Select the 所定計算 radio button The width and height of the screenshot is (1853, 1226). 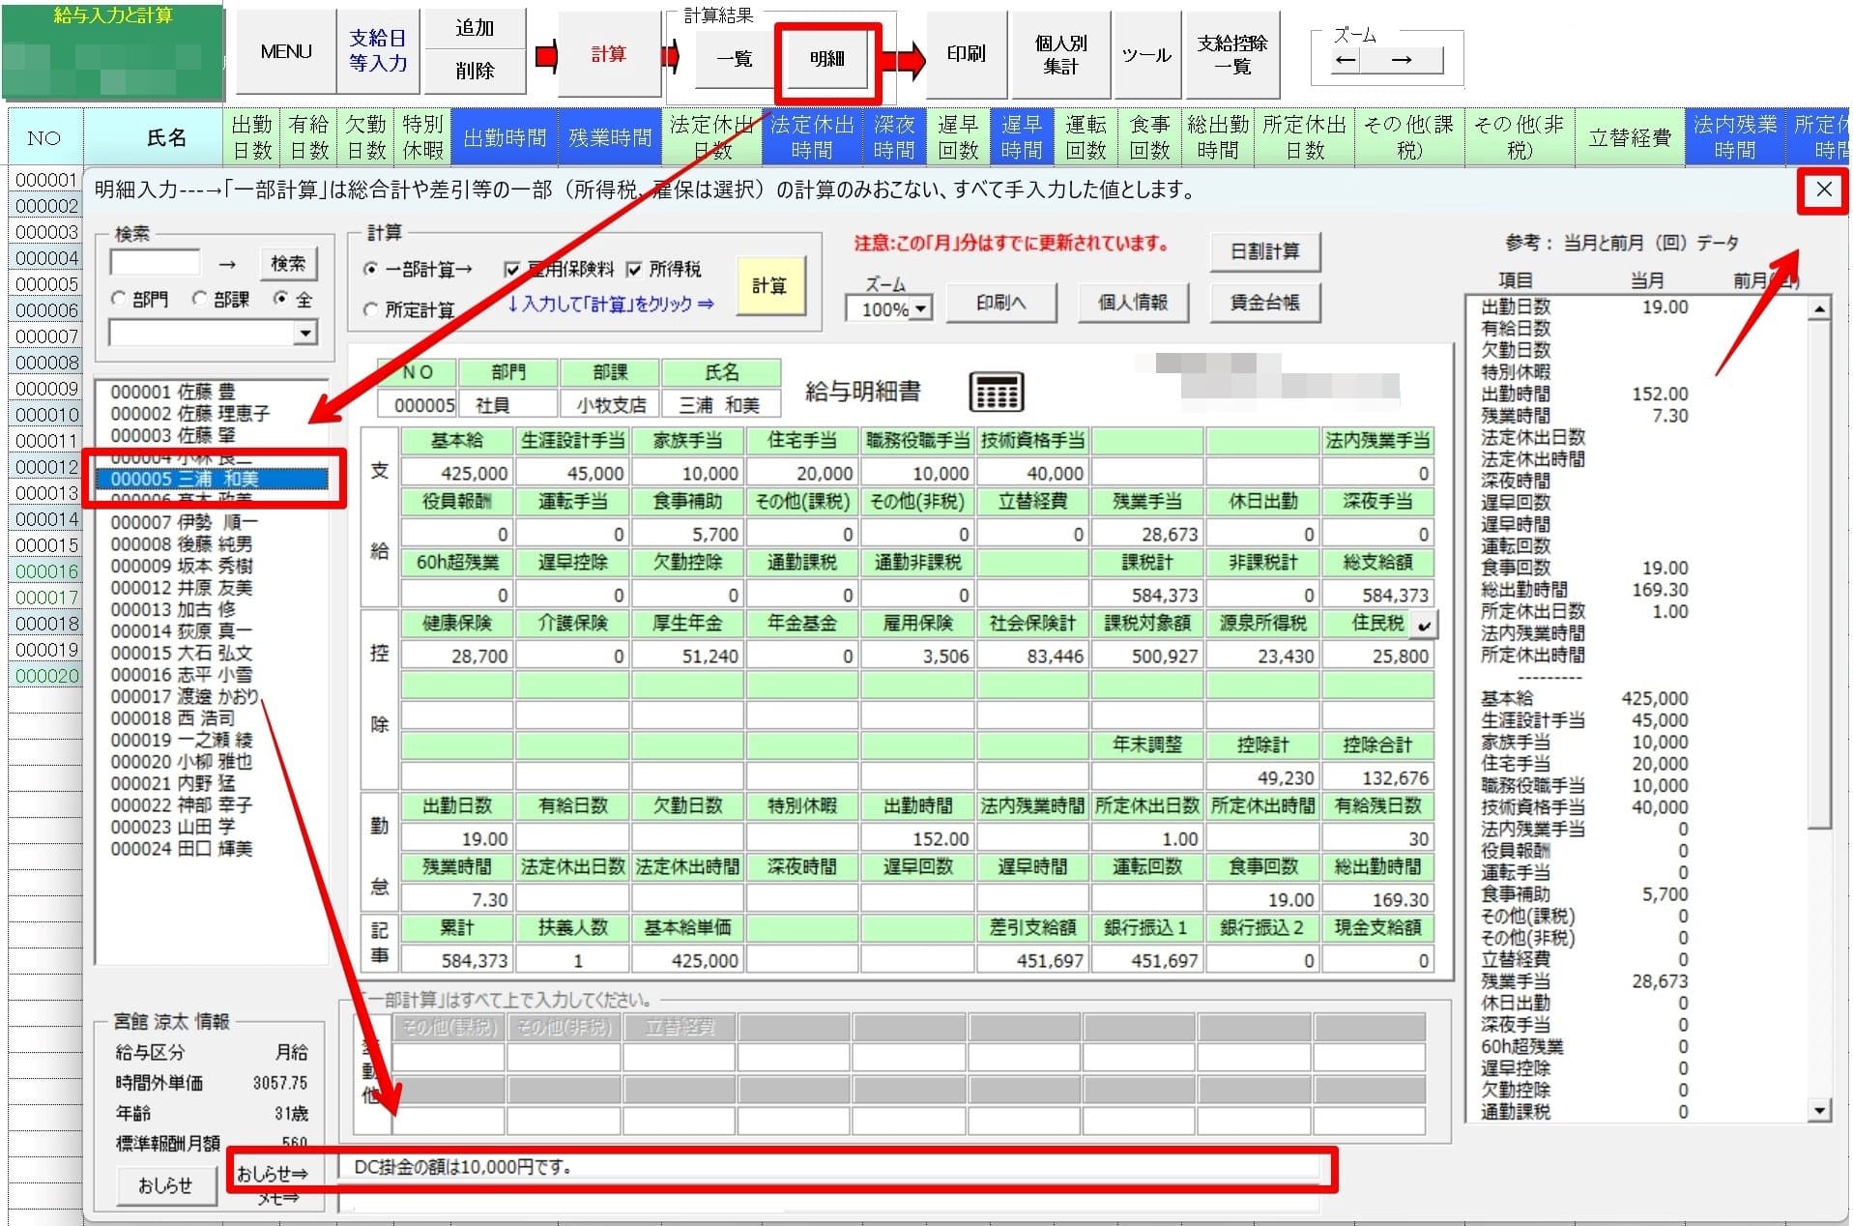(370, 310)
